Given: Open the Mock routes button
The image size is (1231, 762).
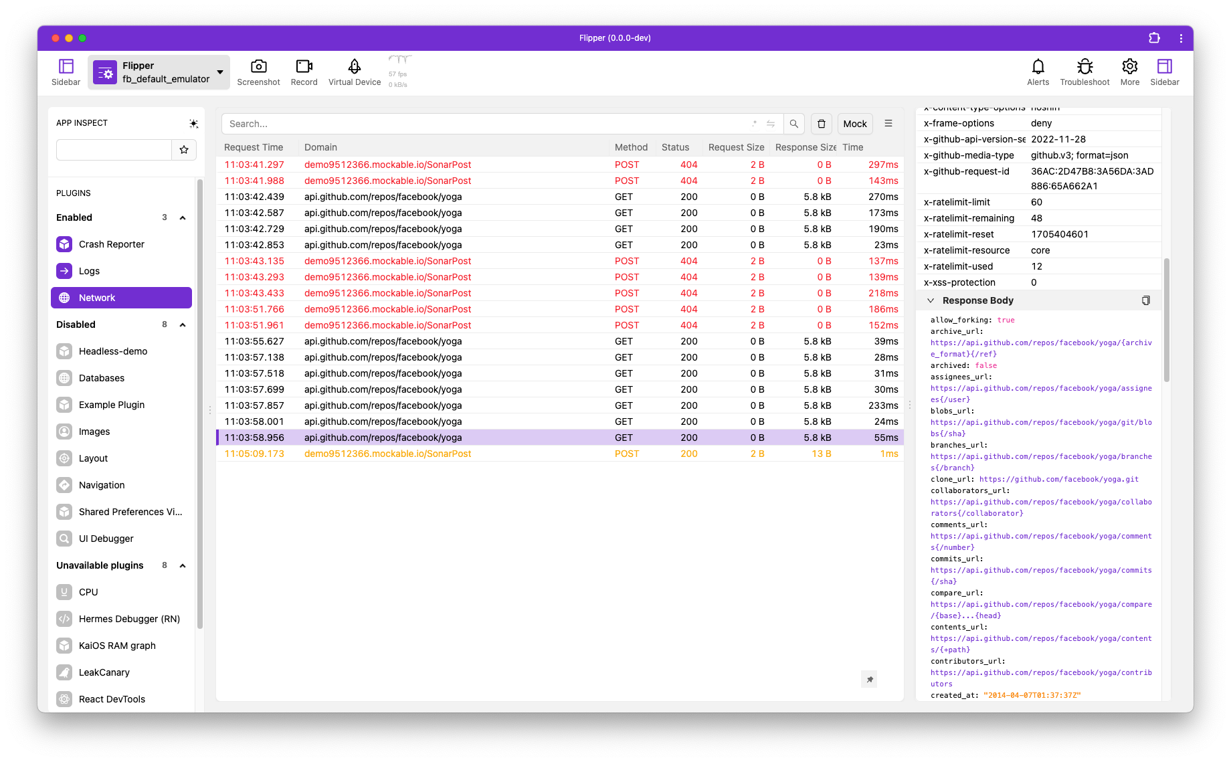Looking at the screenshot, I should point(855,124).
